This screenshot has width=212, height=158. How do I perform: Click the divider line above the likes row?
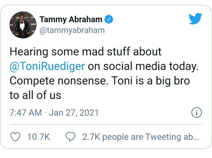[106, 124]
